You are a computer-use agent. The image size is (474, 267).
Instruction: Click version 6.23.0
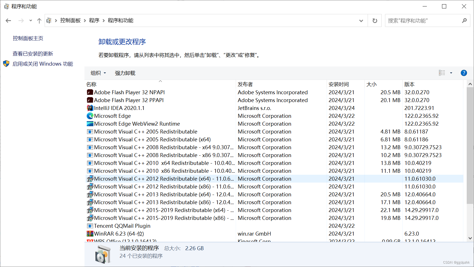(x=412, y=234)
